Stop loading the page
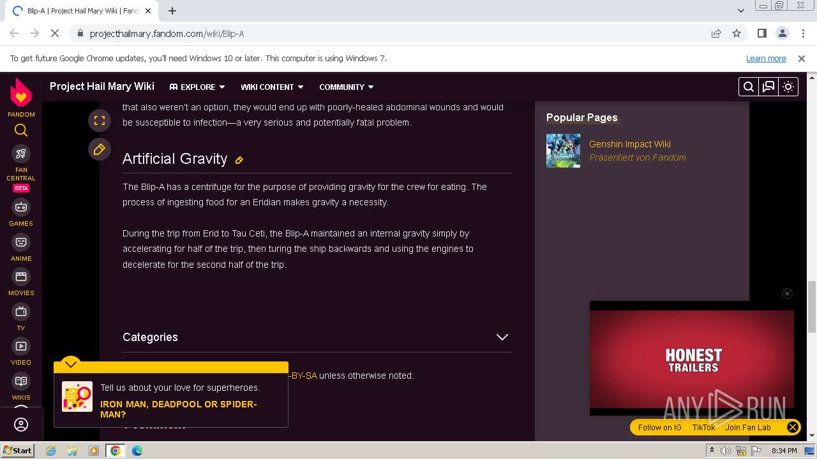The height and width of the screenshot is (459, 817). [55, 33]
